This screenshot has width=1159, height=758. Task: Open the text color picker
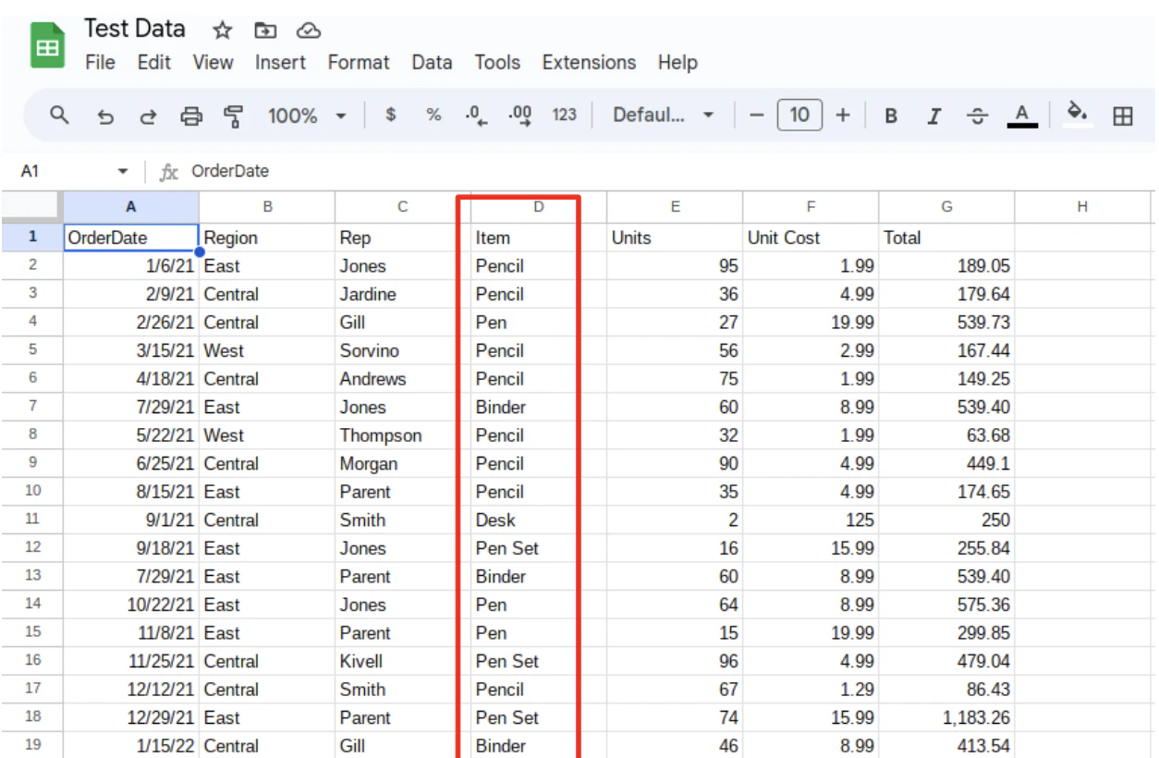pyautogui.click(x=1021, y=116)
